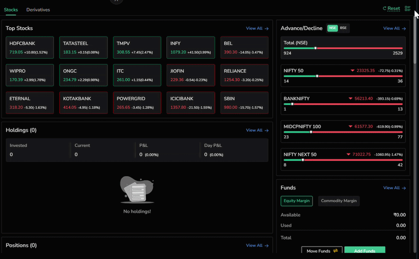Click Total (NSE) advance/decline slider bar
This screenshot has width=419, height=259.
[343, 48]
